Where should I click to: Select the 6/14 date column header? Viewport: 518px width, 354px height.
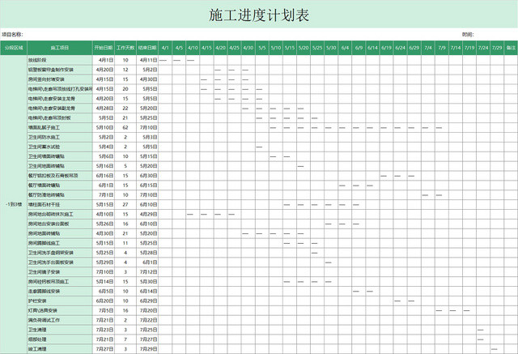click(x=372, y=48)
